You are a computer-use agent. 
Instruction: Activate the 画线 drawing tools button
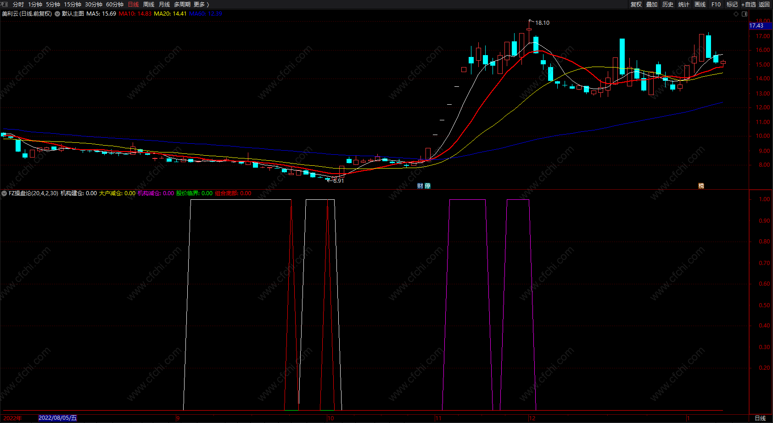700,5
